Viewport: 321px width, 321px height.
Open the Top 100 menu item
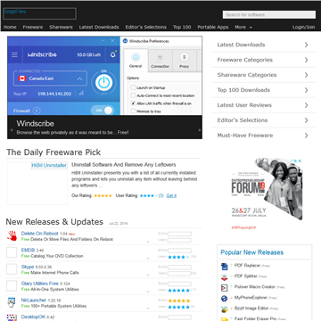pos(182,27)
